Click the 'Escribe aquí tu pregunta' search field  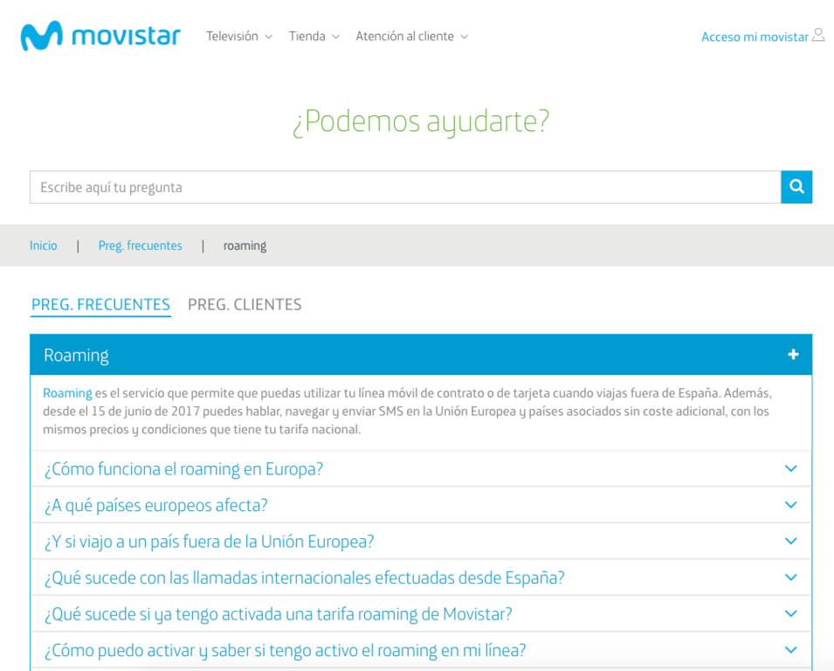click(x=404, y=187)
